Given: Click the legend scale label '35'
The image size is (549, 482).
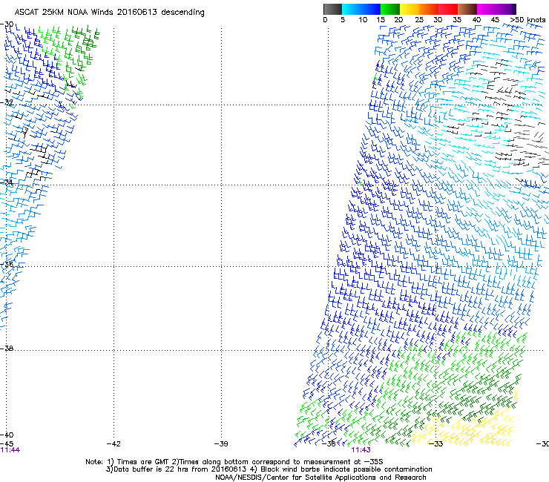Looking at the screenshot, I should [457, 20].
